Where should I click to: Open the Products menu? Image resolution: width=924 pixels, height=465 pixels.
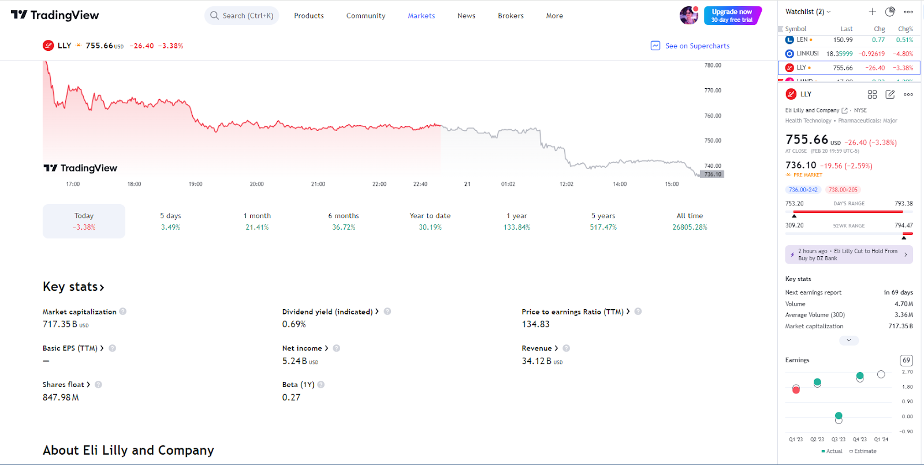pyautogui.click(x=309, y=16)
